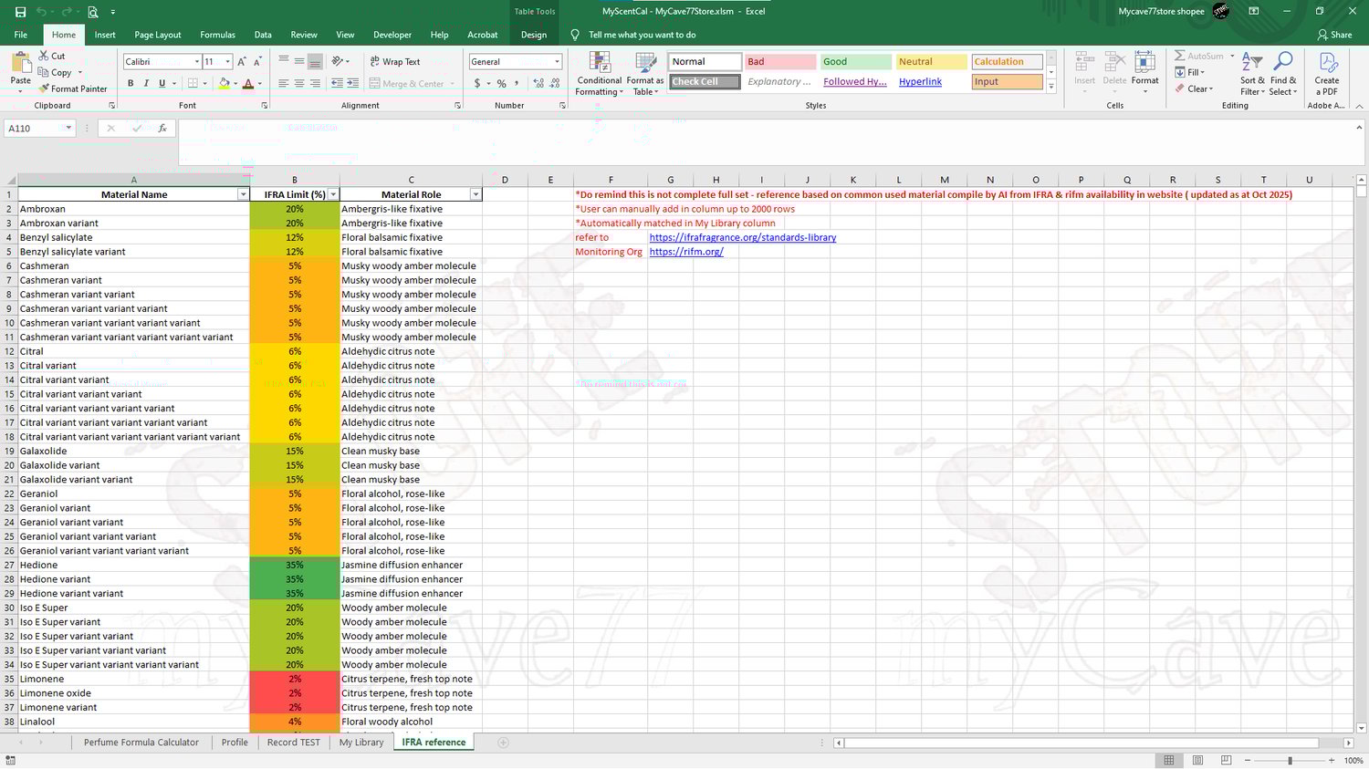Open the IFRA Limit column filter dropdown
1369x769 pixels.
point(333,194)
